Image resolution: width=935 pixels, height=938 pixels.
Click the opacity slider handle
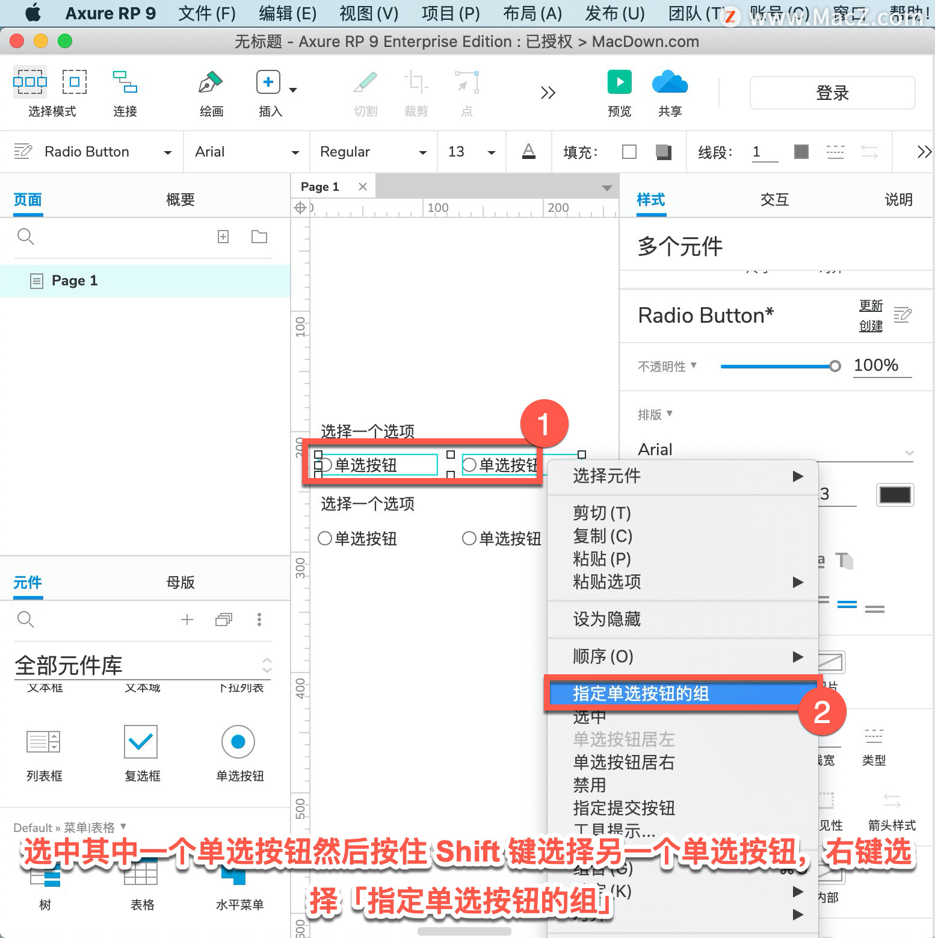pos(835,366)
